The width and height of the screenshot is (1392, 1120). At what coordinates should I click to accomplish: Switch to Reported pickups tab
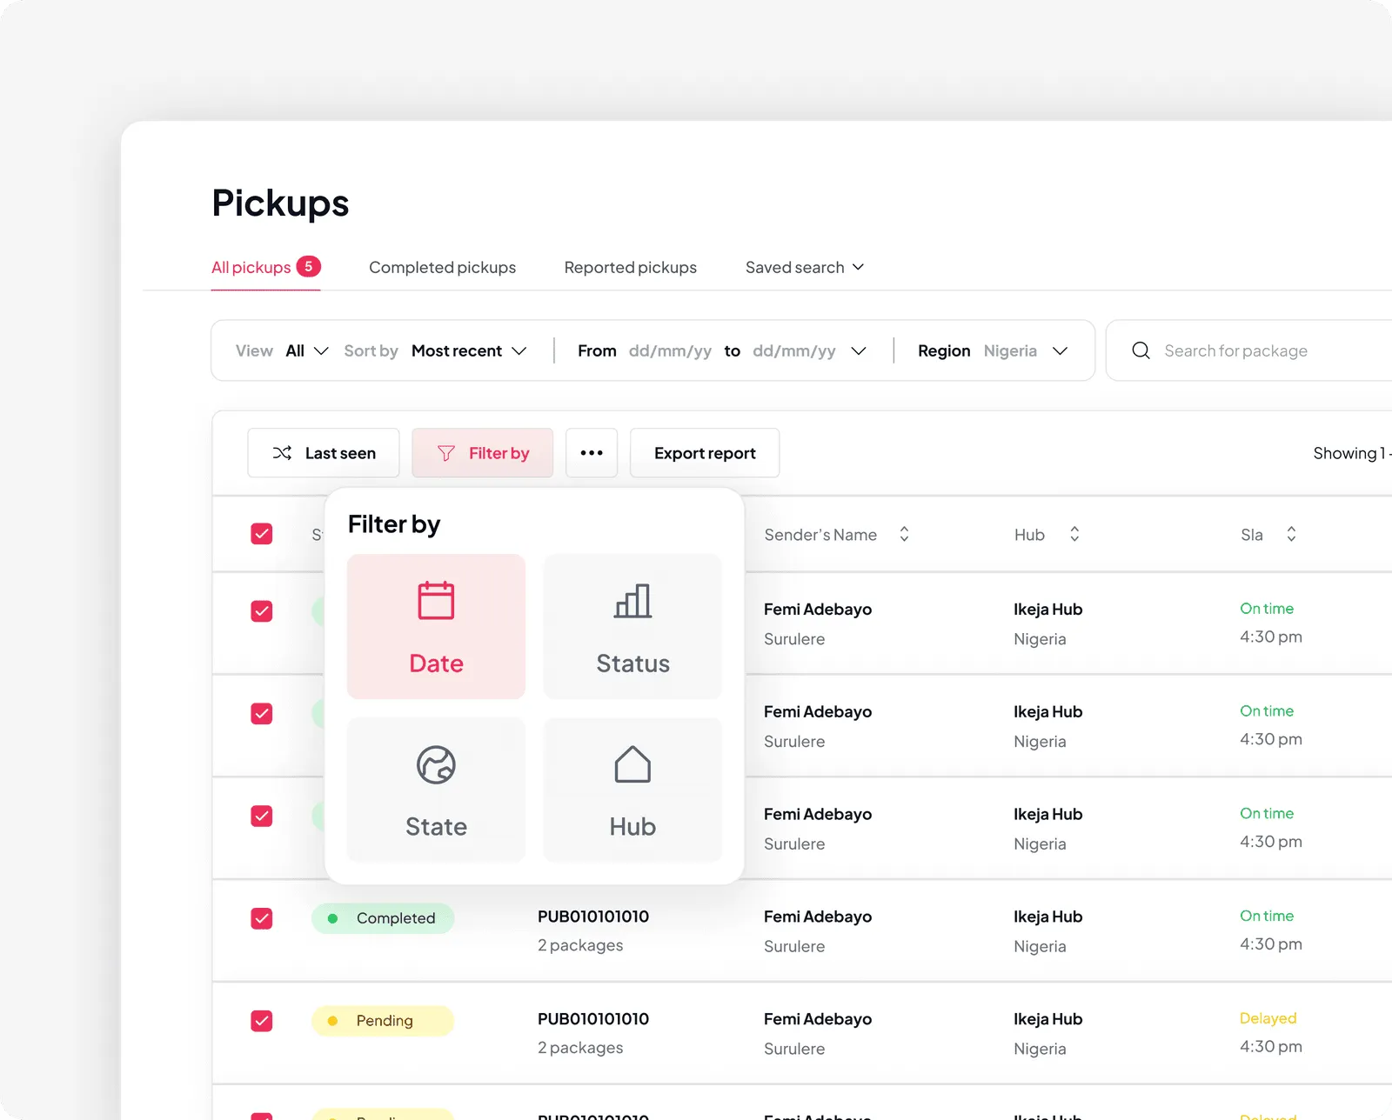630,267
